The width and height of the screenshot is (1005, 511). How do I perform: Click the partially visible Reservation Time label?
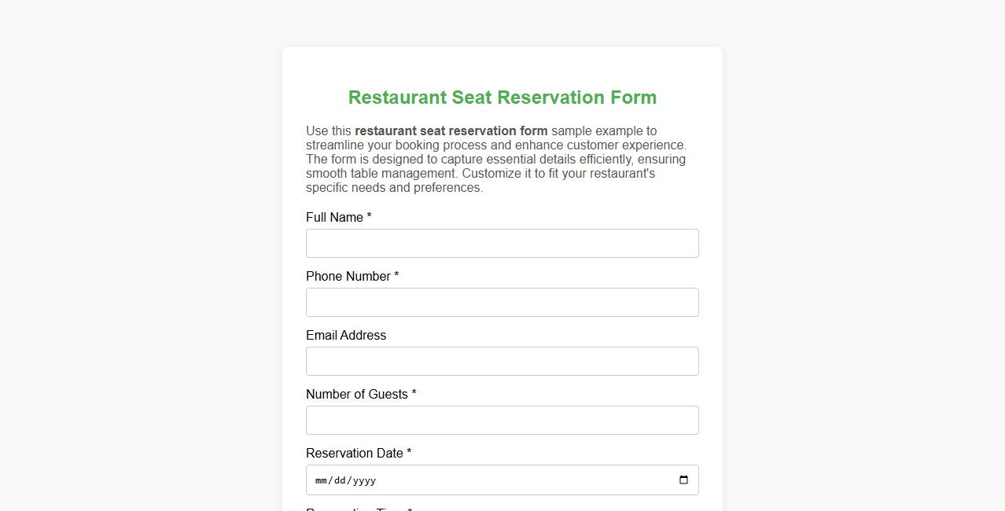pyautogui.click(x=352, y=509)
